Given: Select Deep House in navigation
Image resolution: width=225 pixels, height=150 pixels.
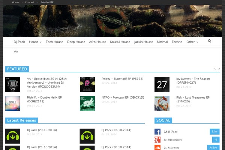Looking at the screenshot, I should (76, 42).
